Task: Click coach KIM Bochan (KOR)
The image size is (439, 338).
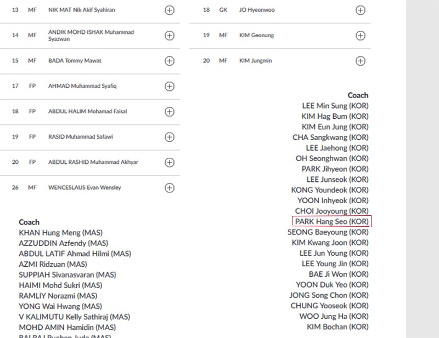Action: [x=337, y=327]
